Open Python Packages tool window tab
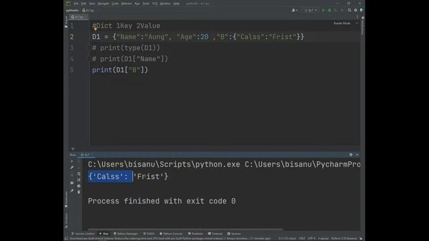This screenshot has height=241, width=429. tap(125, 234)
